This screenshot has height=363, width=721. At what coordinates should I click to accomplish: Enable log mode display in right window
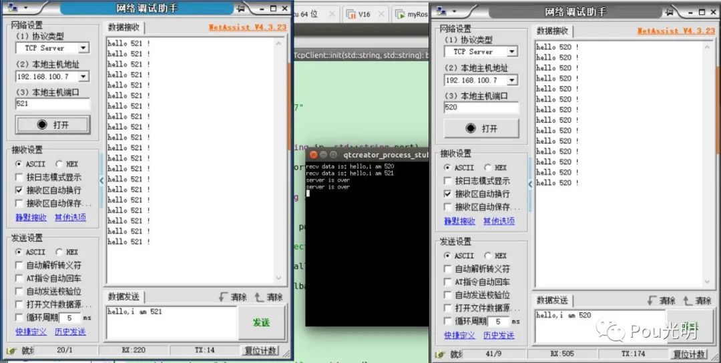pyautogui.click(x=447, y=181)
